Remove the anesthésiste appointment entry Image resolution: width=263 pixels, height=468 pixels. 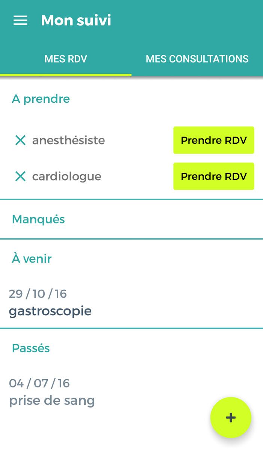tap(20, 140)
